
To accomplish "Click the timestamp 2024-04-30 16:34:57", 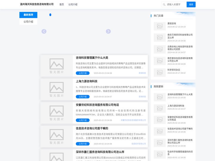I will pos(176,52).
